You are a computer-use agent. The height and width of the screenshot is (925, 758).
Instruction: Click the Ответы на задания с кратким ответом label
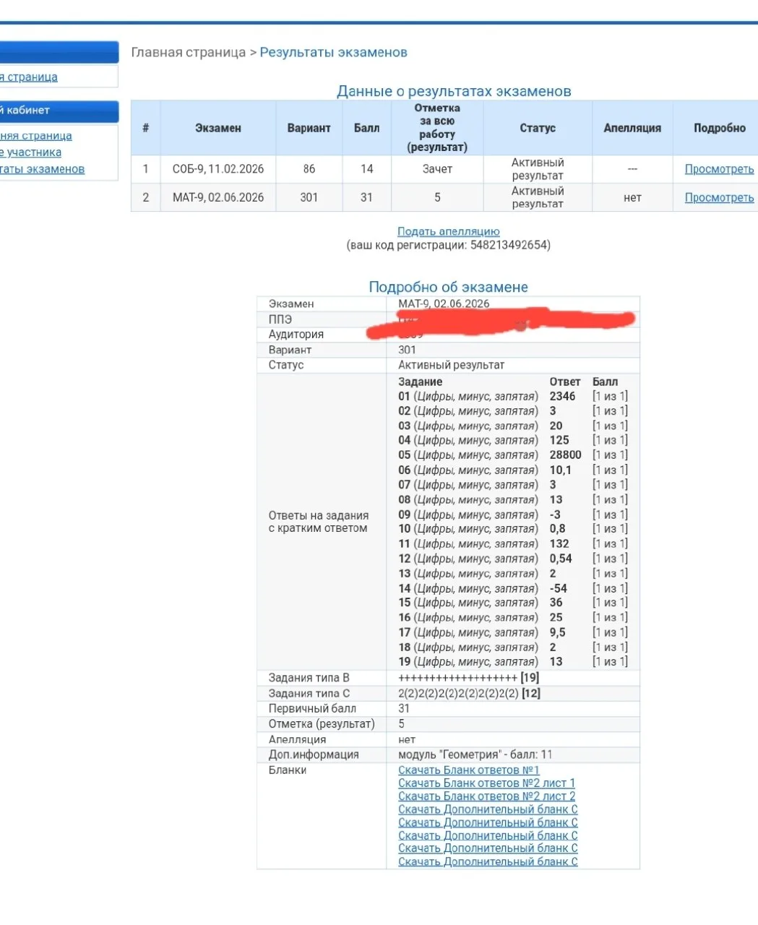click(x=319, y=522)
